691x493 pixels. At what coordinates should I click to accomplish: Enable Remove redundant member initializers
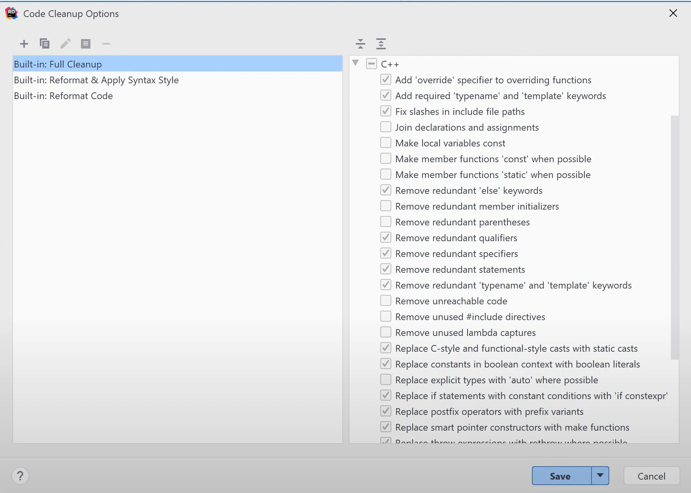386,206
